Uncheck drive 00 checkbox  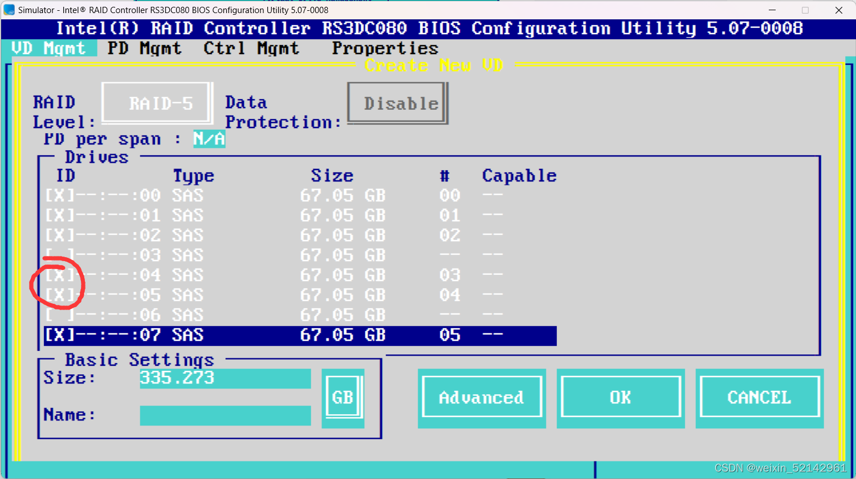(x=60, y=196)
